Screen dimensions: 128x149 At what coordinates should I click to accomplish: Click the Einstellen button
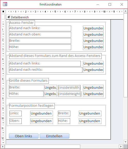[x=54, y=136]
